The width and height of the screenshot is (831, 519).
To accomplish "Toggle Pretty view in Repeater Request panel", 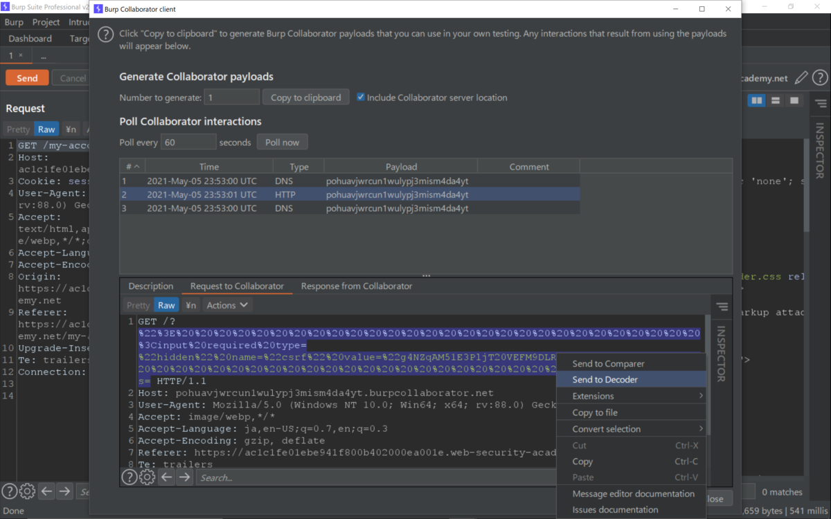I will tap(19, 129).
